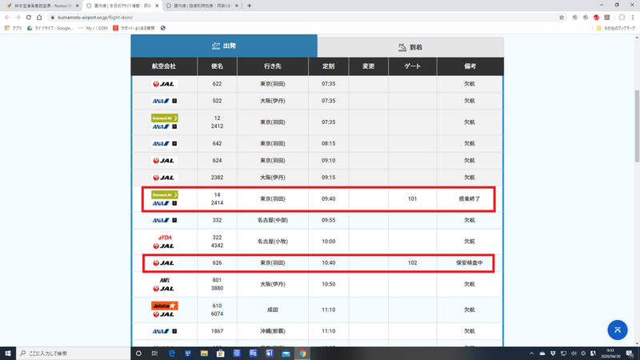Open the third browser tab
640x360 pixels.
tap(203, 6)
